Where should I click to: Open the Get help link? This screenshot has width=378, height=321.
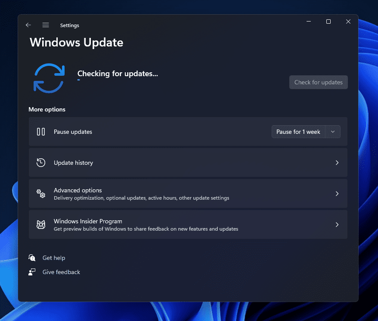(53, 257)
